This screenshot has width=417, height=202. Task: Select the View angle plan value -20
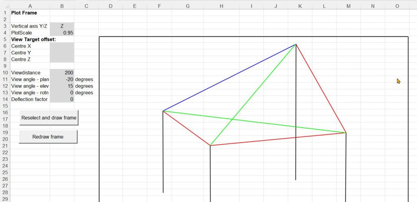pyautogui.click(x=62, y=79)
